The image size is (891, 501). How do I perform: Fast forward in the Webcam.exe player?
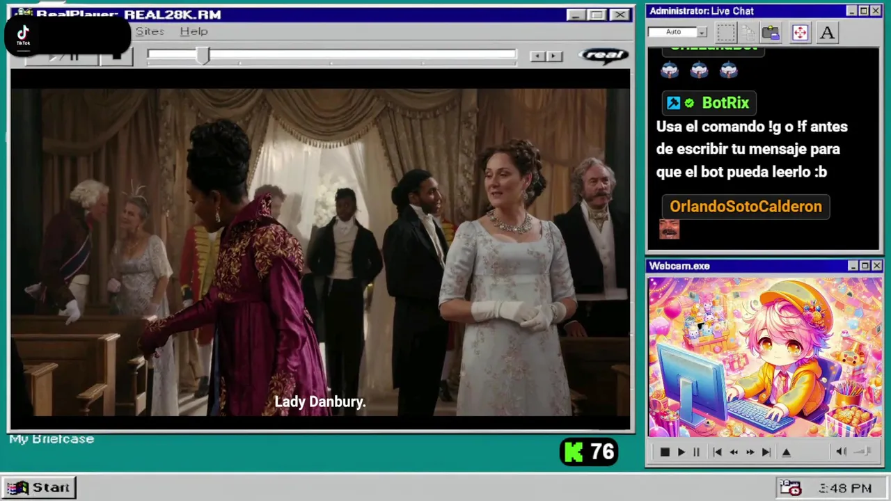[750, 452]
